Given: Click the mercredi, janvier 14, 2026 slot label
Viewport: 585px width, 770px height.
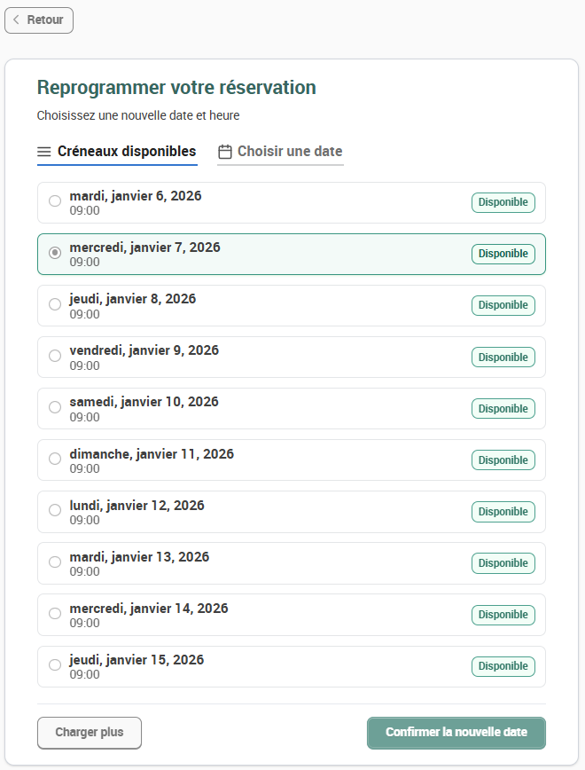Looking at the screenshot, I should pos(149,609).
